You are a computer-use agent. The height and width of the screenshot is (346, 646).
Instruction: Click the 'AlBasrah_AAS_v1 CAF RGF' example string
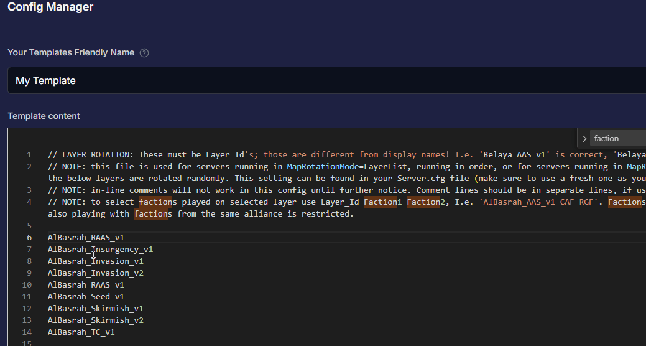coord(538,202)
